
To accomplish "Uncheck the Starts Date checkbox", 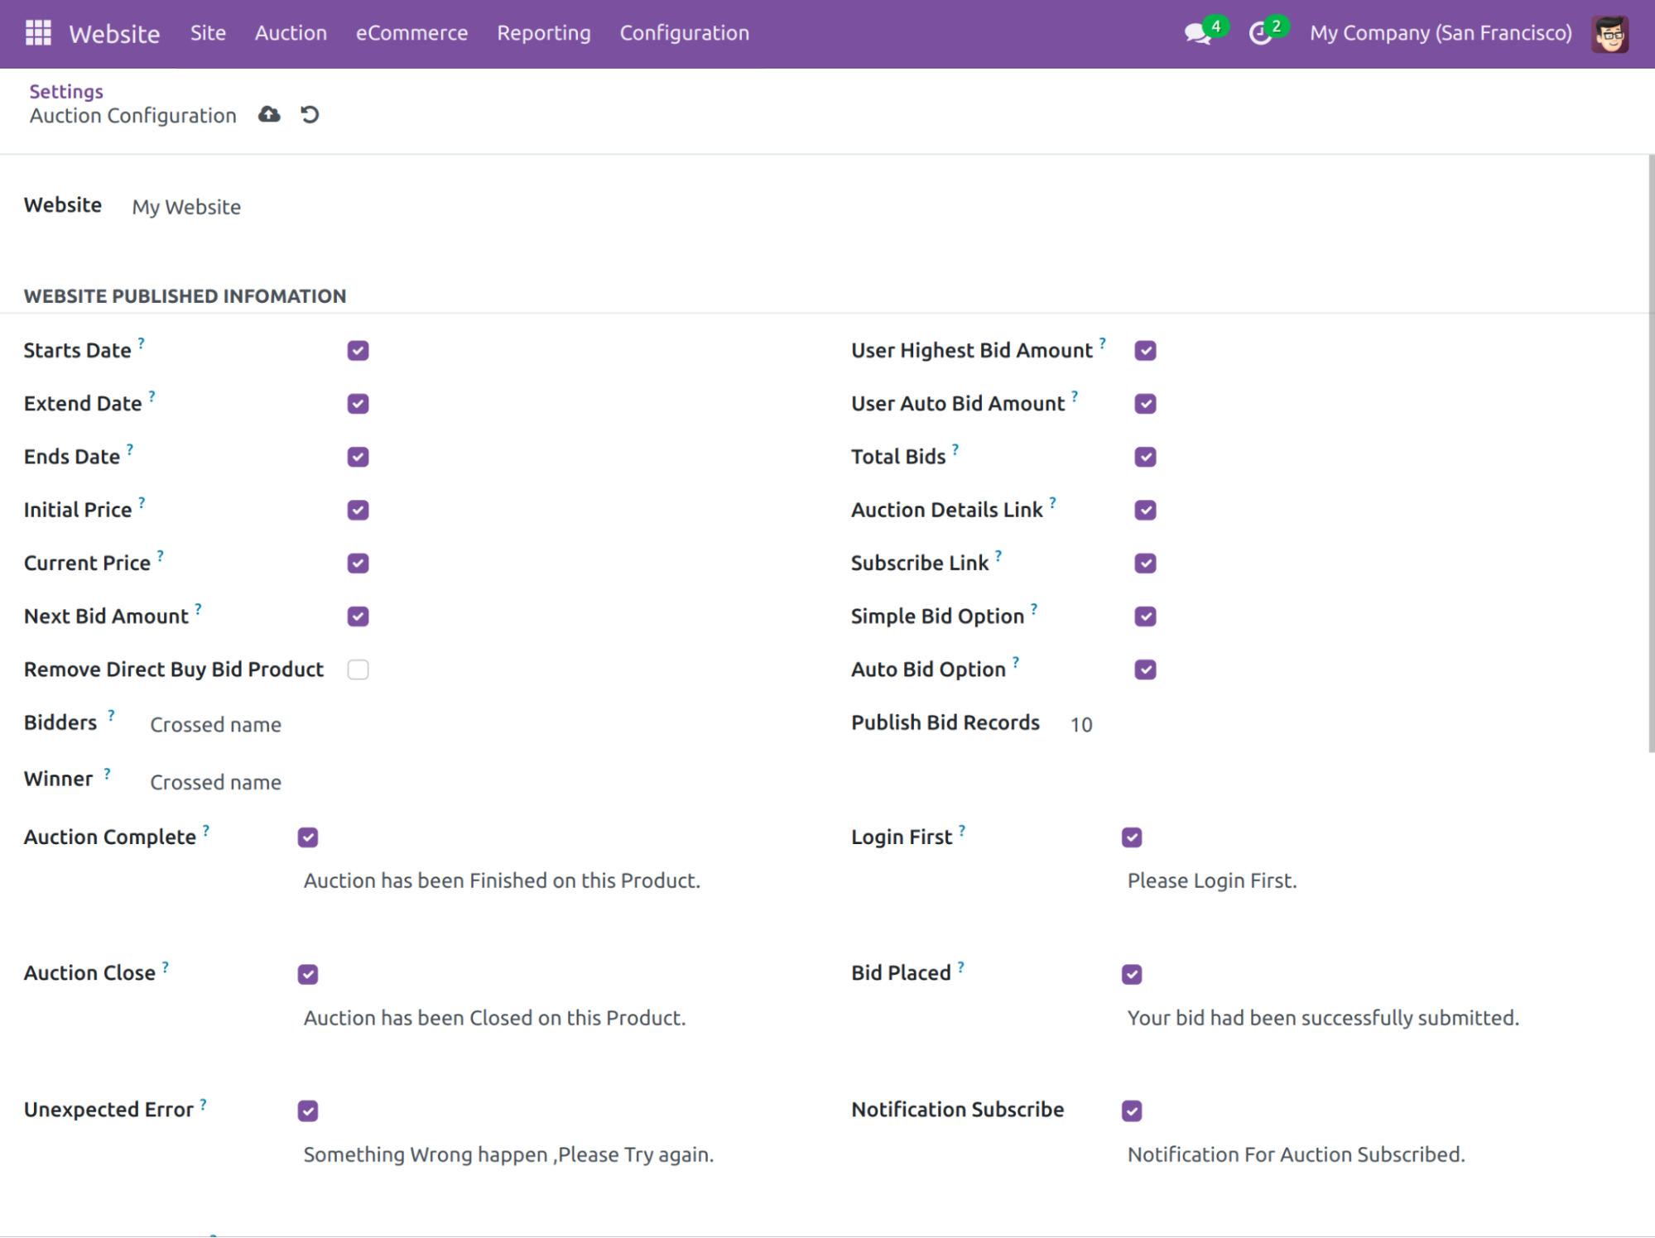I will click(x=358, y=351).
